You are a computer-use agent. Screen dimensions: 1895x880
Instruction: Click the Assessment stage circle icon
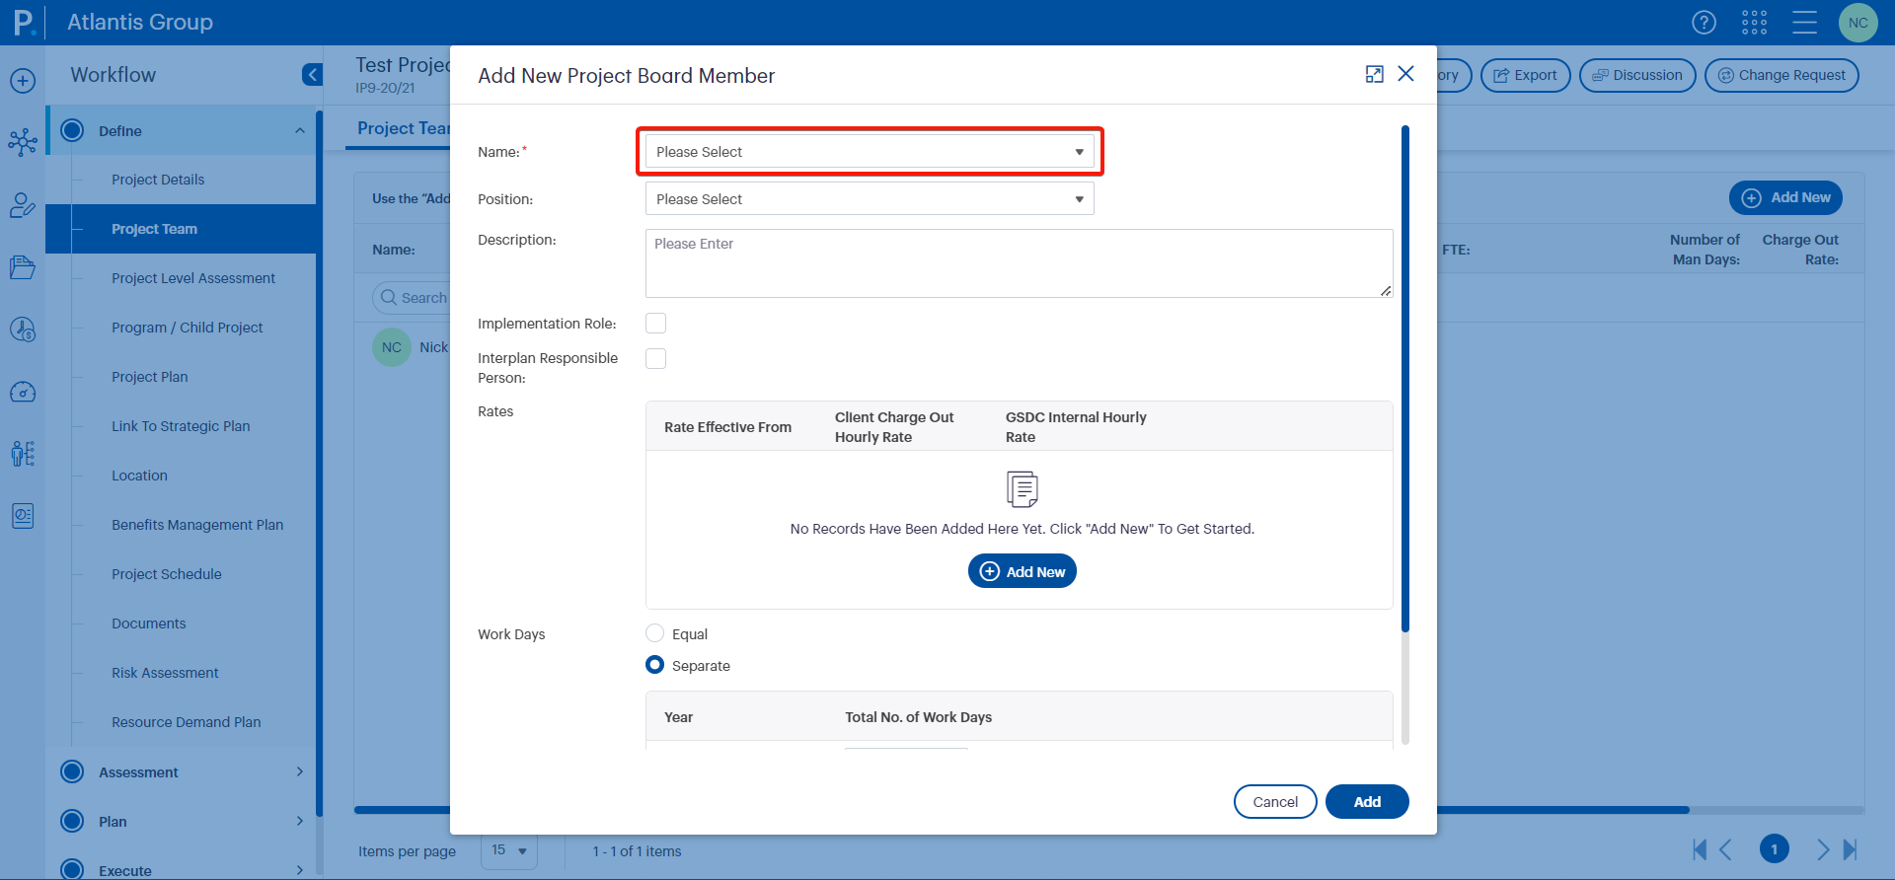[72, 771]
